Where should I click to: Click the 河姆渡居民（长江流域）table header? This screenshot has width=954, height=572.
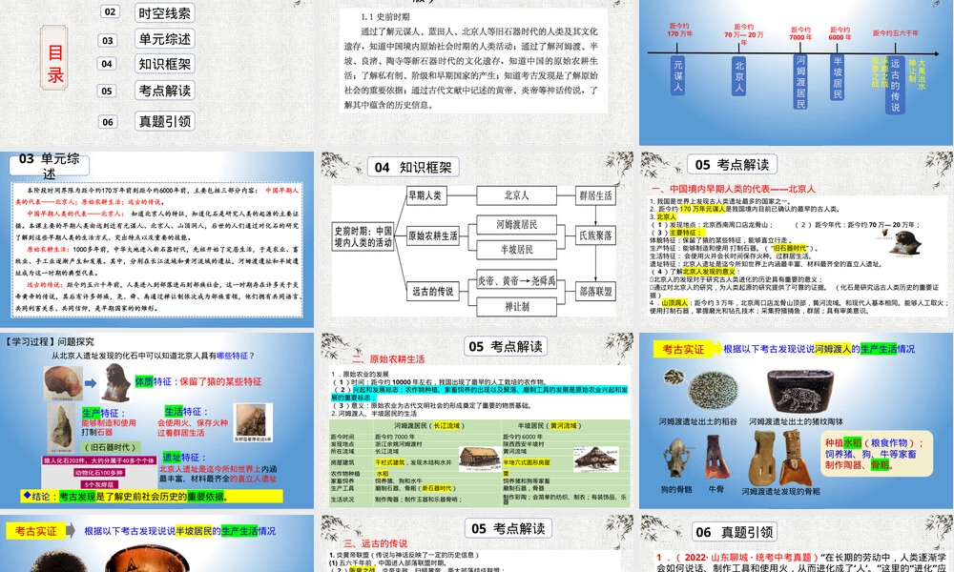[428, 426]
